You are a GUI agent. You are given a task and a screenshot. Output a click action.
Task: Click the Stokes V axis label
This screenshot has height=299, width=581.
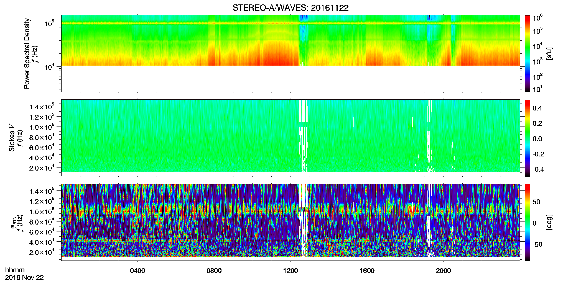pos(12,138)
